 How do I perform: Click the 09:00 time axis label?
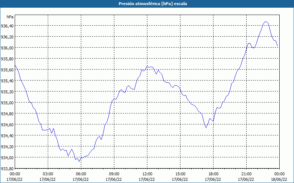tap(114, 174)
